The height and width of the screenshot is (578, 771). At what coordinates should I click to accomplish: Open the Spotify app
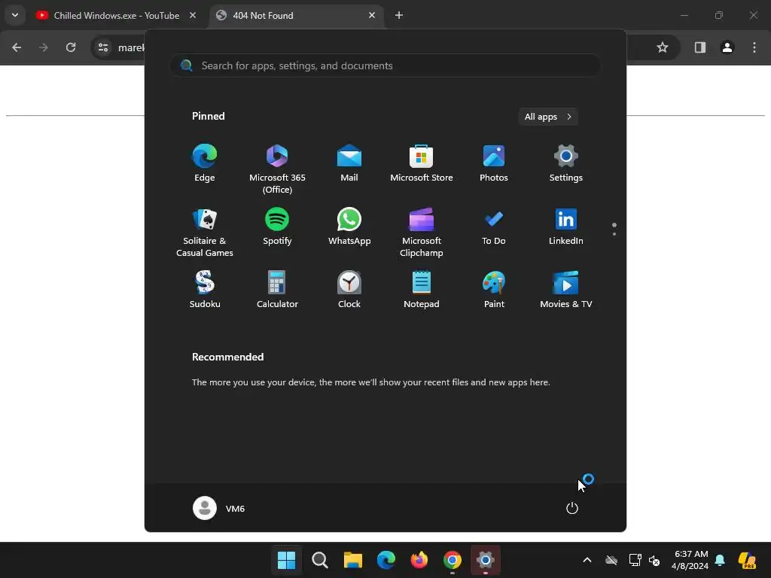(x=277, y=227)
